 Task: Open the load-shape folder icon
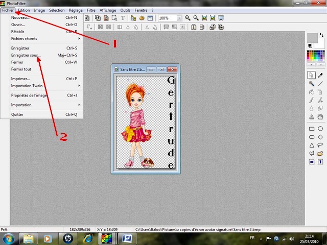[x=320, y=154]
